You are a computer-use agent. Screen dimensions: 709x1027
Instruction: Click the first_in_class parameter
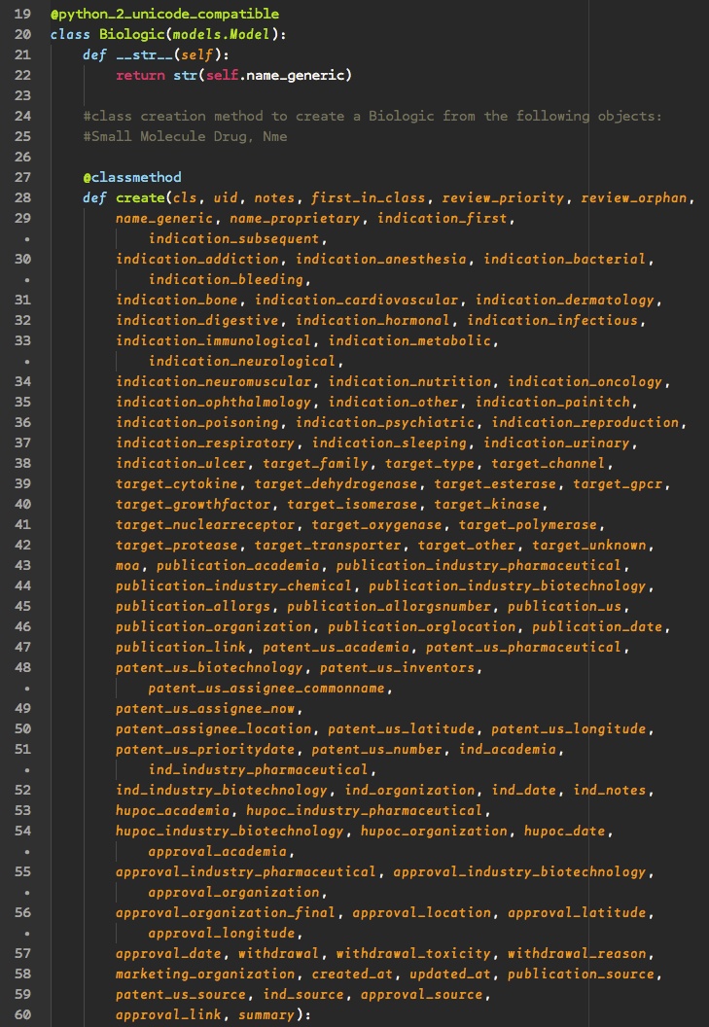(368, 197)
